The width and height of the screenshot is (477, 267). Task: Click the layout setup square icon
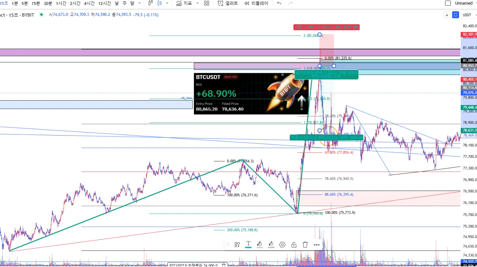(x=448, y=3)
